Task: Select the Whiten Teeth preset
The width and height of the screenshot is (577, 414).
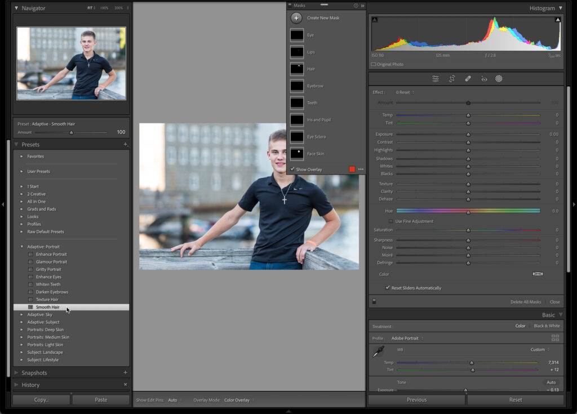Action: [48, 284]
